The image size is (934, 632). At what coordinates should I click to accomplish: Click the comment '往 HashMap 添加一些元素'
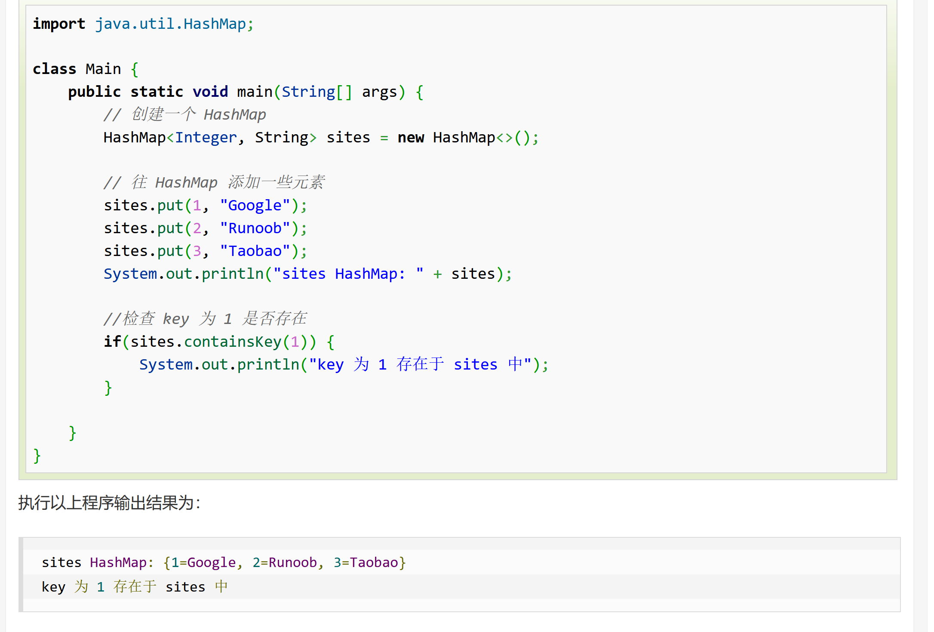pyautogui.click(x=214, y=182)
